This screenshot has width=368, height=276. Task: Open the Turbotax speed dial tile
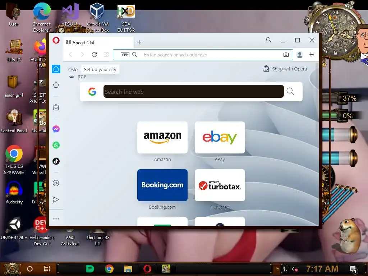pyautogui.click(x=220, y=185)
